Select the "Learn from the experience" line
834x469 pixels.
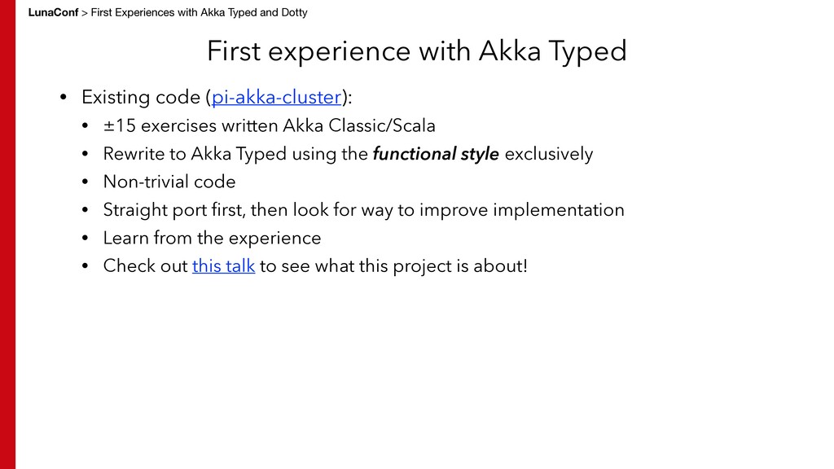coord(212,238)
